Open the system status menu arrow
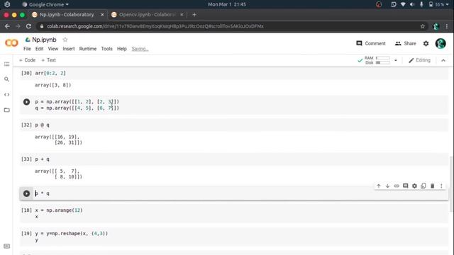Screen dimensions: 454x255 click(448, 4)
